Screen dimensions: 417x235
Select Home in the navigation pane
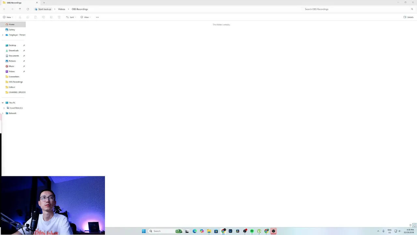point(13,24)
